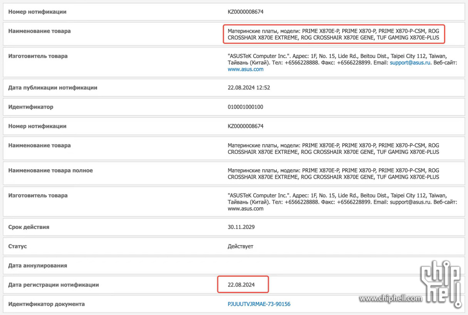Screen dimensions: 468x315
Task: Select registration date in "Дата регистрации нотификации" row
Action: pyautogui.click(x=241, y=285)
